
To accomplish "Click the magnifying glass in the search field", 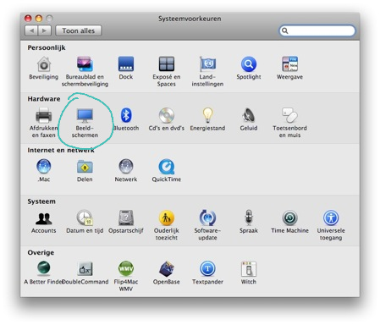I will [285, 30].
